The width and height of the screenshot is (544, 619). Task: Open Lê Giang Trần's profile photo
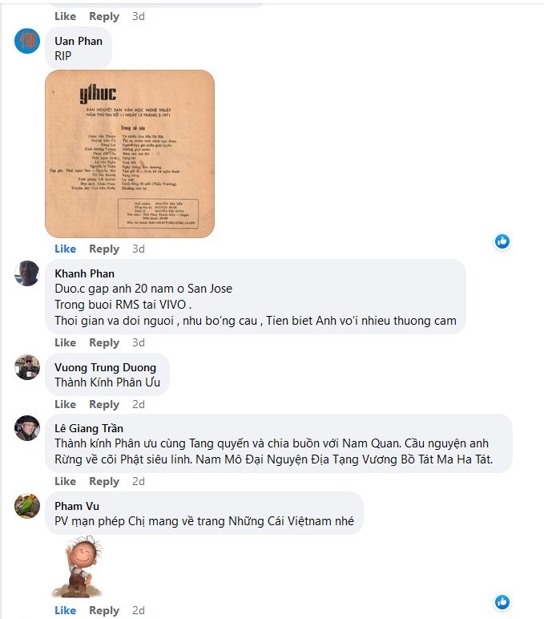pyautogui.click(x=27, y=428)
